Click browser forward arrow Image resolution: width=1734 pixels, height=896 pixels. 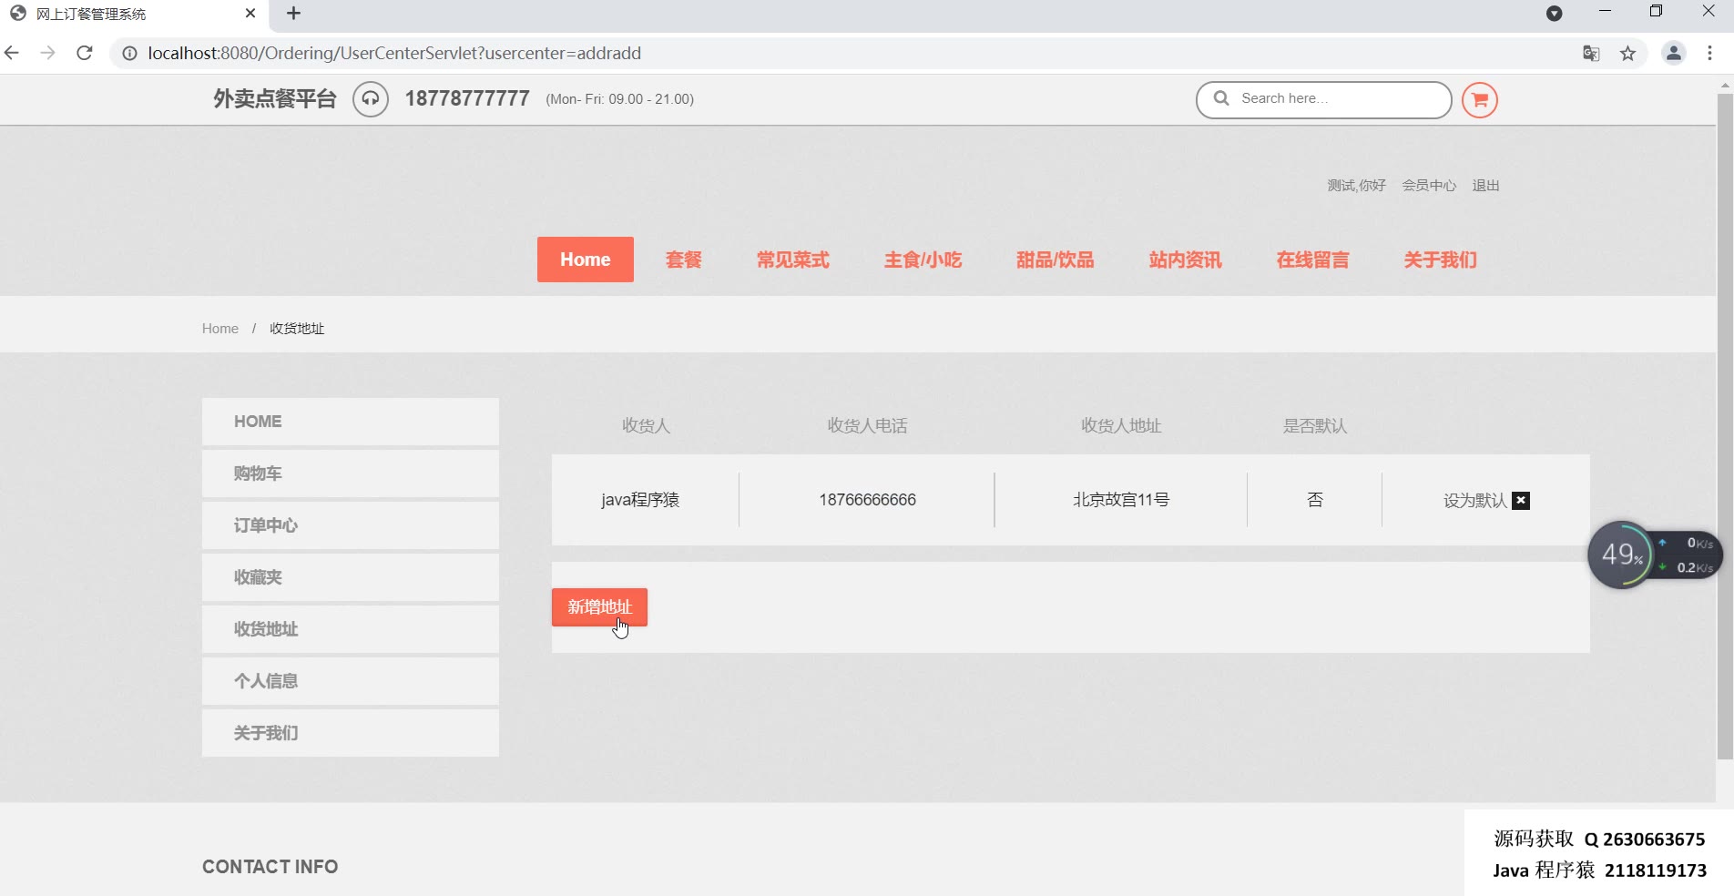(47, 53)
